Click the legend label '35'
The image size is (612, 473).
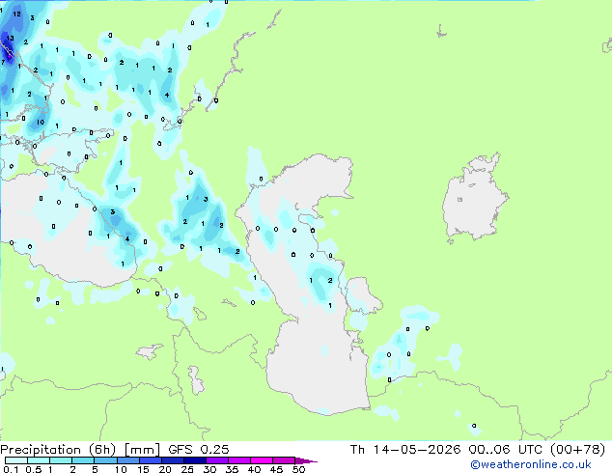tap(232, 469)
